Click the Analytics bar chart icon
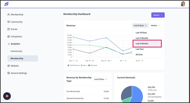Image resolution: width=190 pixels, height=103 pixels. (x=9, y=44)
